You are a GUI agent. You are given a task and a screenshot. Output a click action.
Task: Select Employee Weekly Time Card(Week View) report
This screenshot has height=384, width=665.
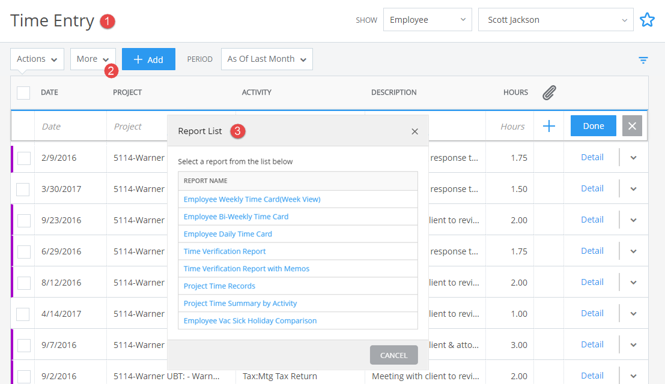coord(252,199)
